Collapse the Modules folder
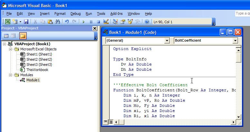Image resolution: width=250 pixels, height=132 pixels. tap(10, 75)
